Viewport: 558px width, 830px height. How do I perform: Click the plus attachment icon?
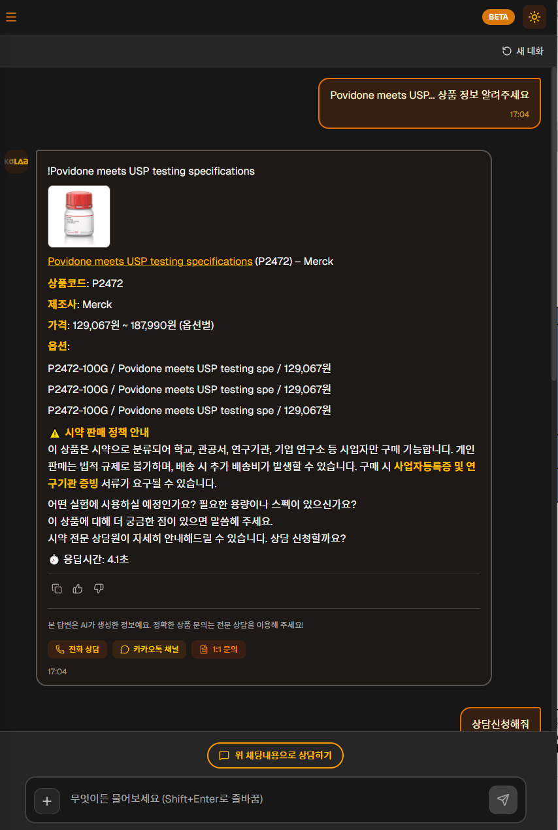47,801
